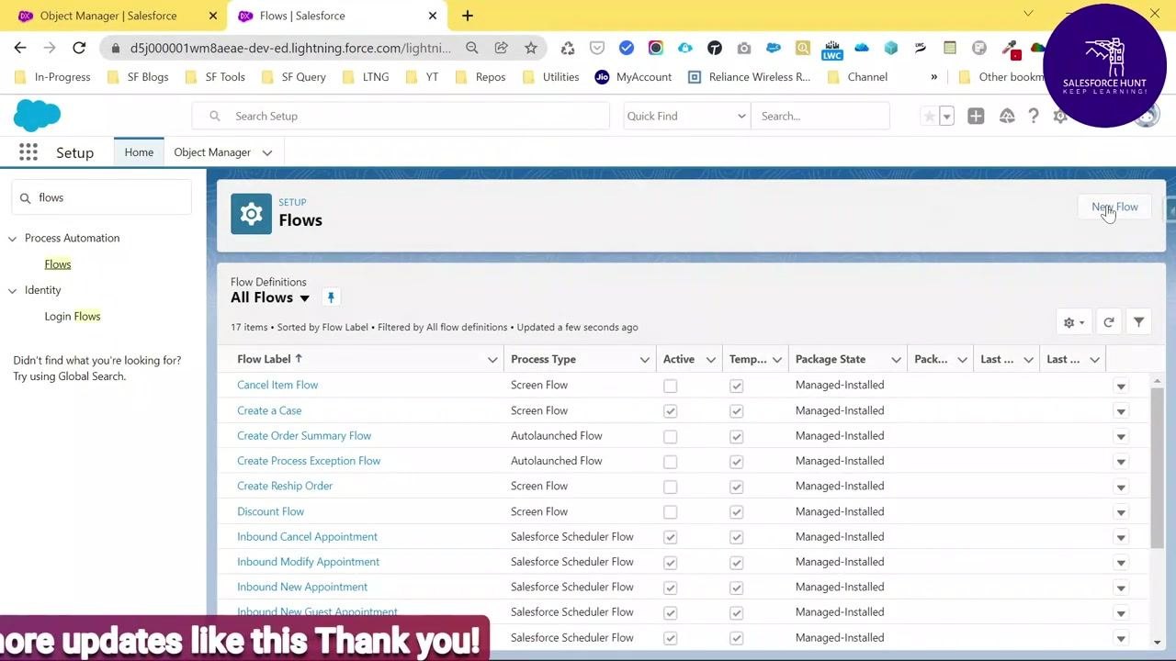The image size is (1176, 661).
Task: Open the Create Process Exception Flow link
Action: coord(309,461)
